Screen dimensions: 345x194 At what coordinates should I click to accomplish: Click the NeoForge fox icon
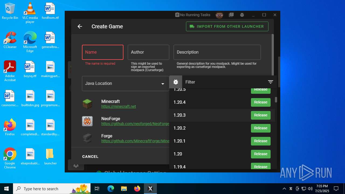point(87,121)
